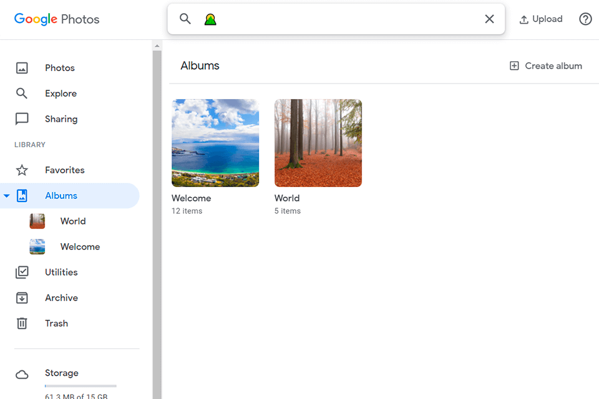Screen dimensions: 599x399
Task: Open the Welcome album thumbnail in sidebar
Action: [x=37, y=247]
